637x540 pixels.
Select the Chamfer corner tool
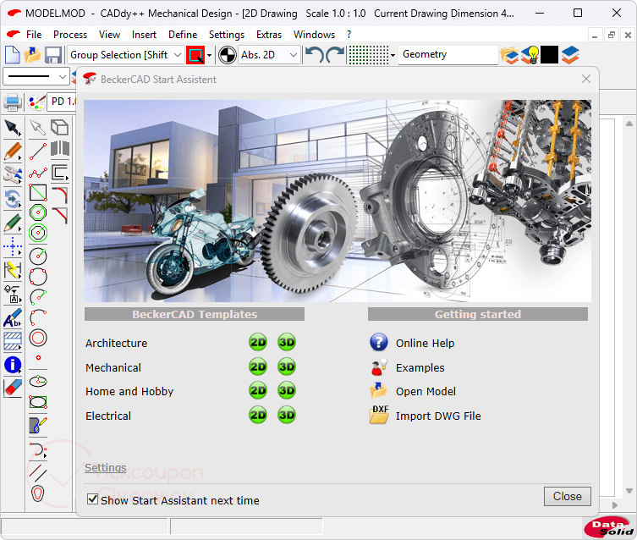60,215
